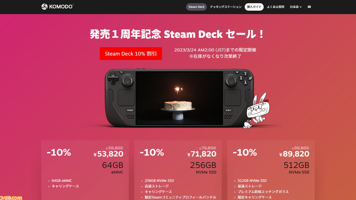The image size is (356, 200).
Task: Click the Steam Deck 10% 割引 red button
Action: coord(131,54)
